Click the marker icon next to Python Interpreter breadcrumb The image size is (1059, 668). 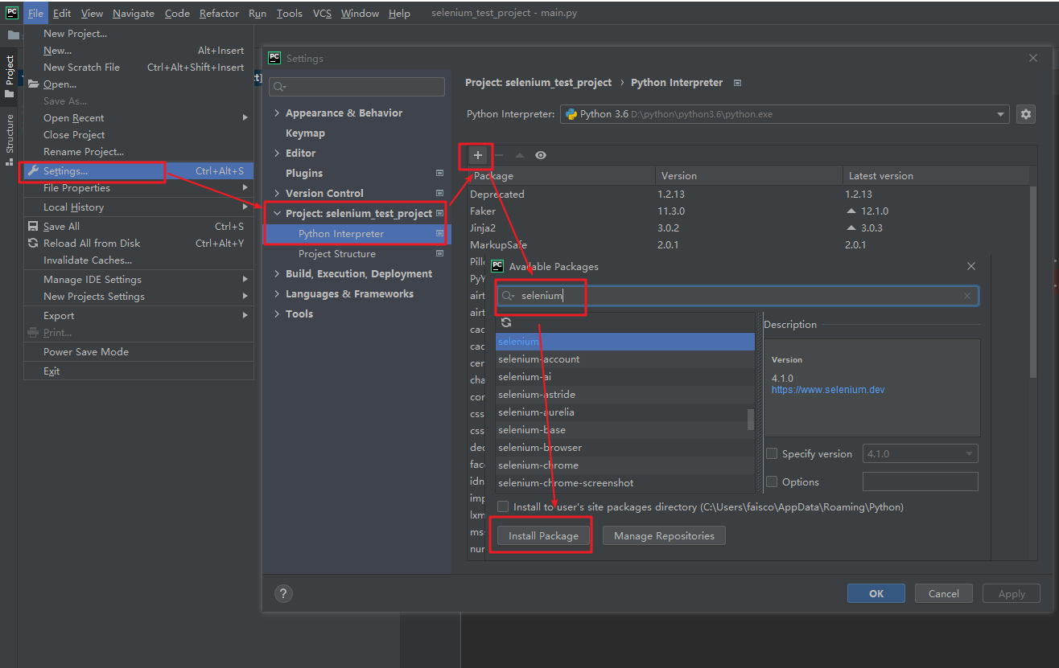737,83
